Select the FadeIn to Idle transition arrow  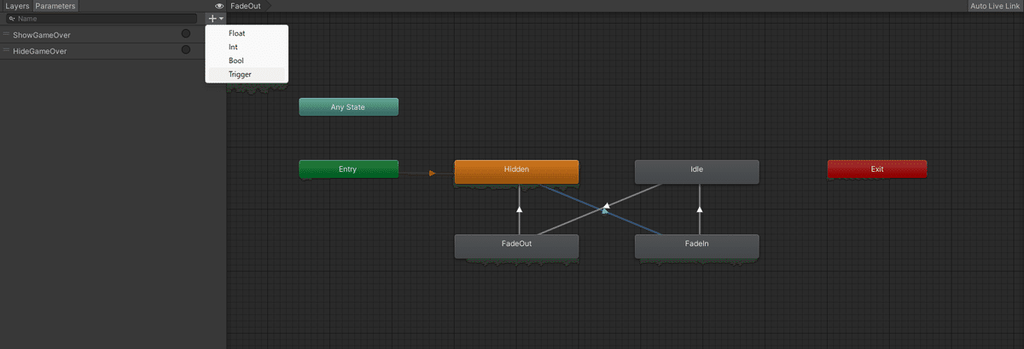[x=700, y=209]
